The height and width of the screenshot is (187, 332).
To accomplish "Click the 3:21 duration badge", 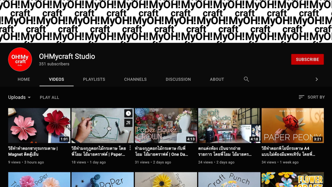I will click(317, 139).
